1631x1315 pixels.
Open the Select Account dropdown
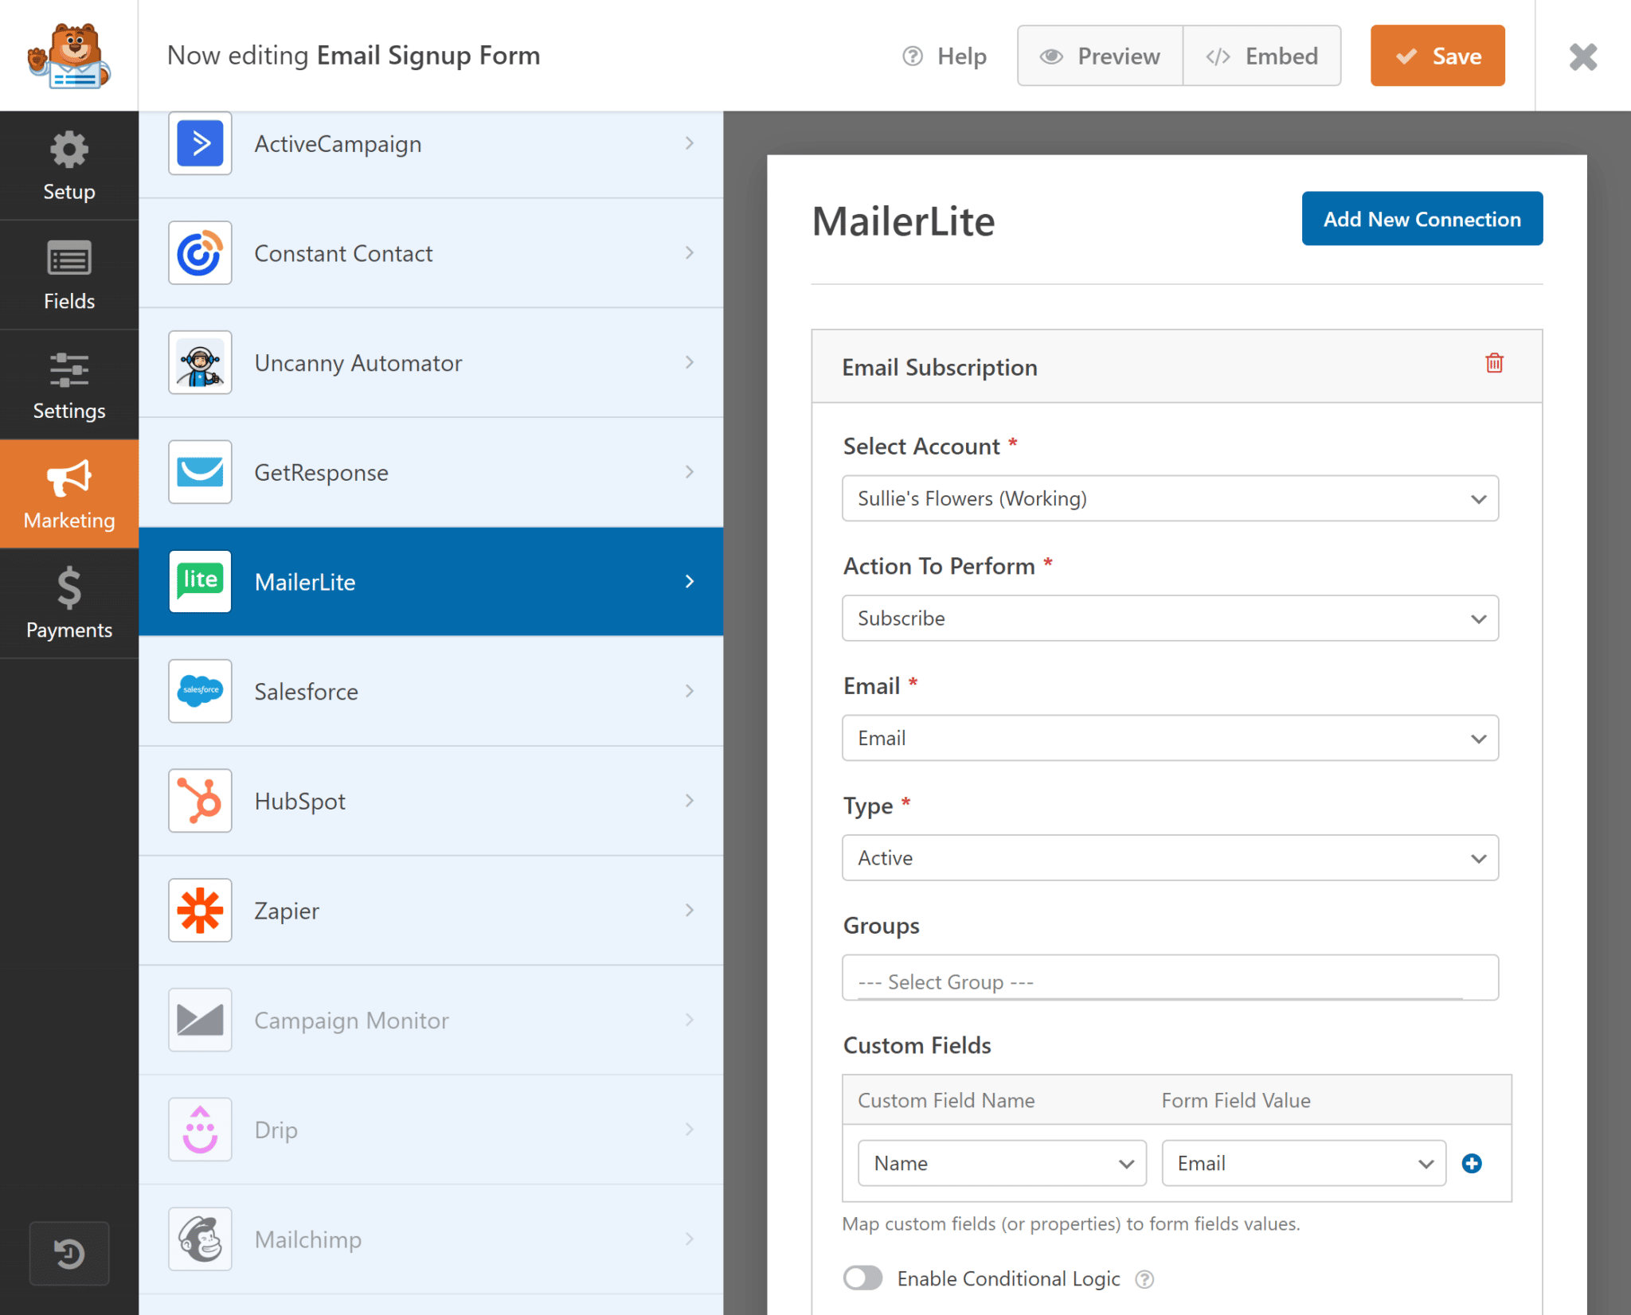tap(1171, 498)
